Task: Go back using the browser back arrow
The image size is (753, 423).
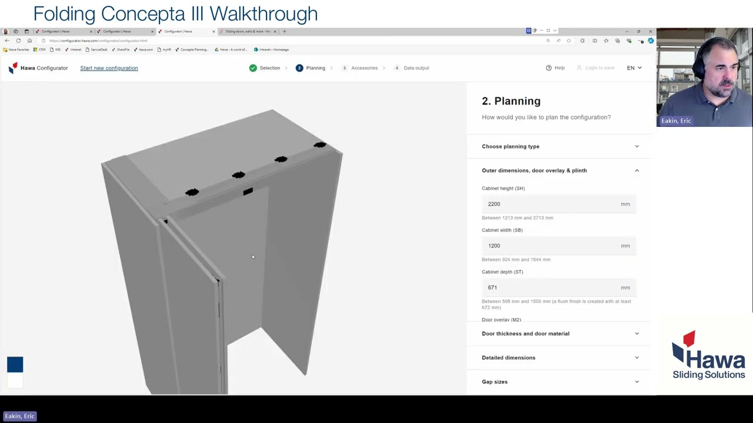Action: click(x=6, y=41)
